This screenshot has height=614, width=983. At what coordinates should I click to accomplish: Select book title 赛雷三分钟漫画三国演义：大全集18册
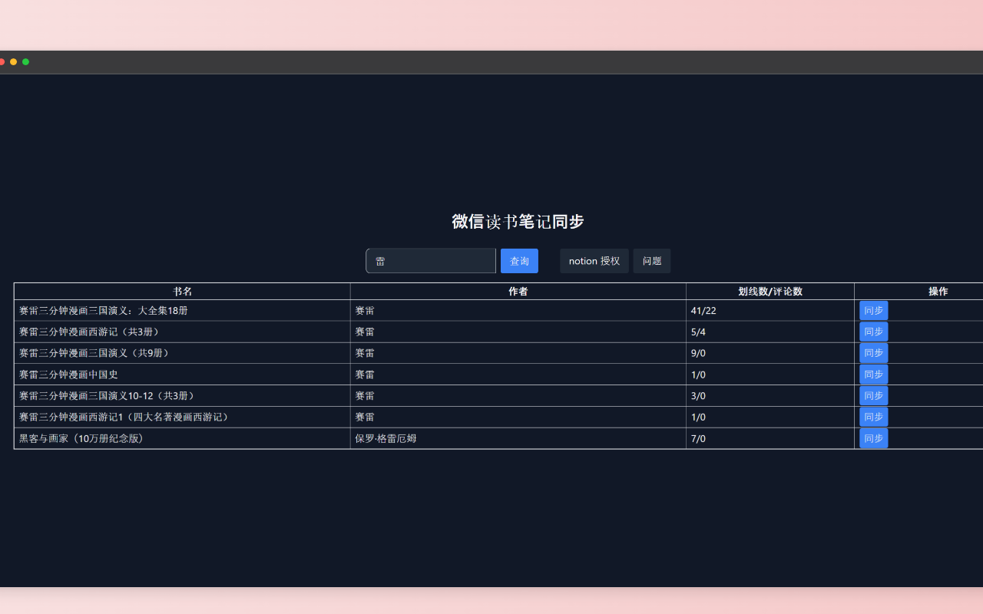pos(104,311)
